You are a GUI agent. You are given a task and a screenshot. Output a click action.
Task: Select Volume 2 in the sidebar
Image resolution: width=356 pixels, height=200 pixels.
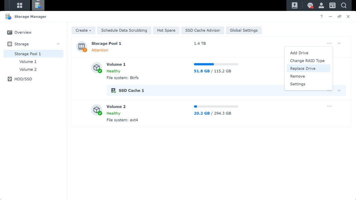click(x=28, y=69)
